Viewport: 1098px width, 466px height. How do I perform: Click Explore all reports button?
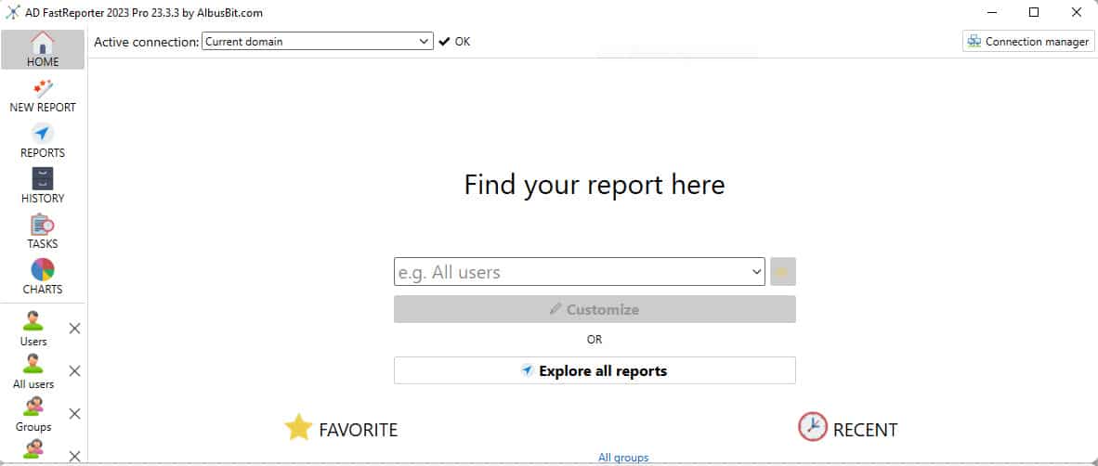coord(595,370)
